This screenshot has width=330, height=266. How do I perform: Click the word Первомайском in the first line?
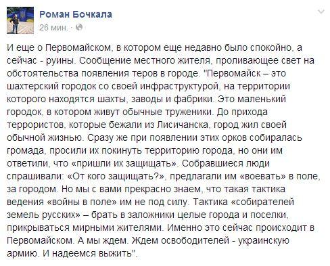point(78,48)
